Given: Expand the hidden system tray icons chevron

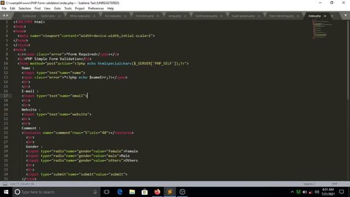Looking at the screenshot, I should coord(292,192).
